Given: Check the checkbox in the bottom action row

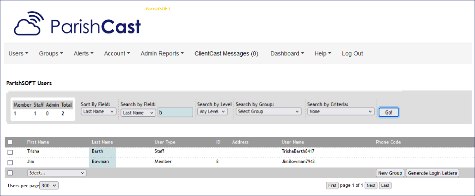Looking at the screenshot, I should click(10, 173).
